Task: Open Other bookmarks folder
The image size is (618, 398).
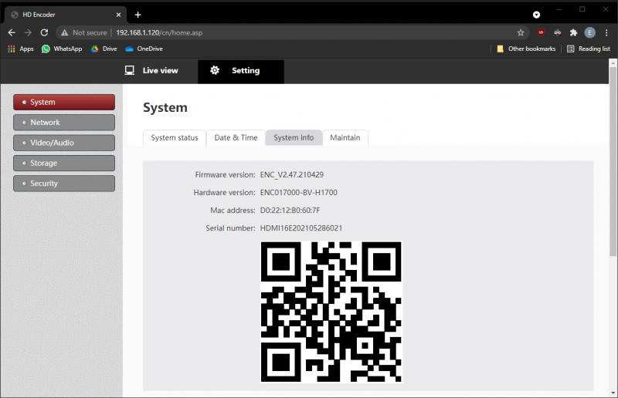Action: tap(526, 49)
